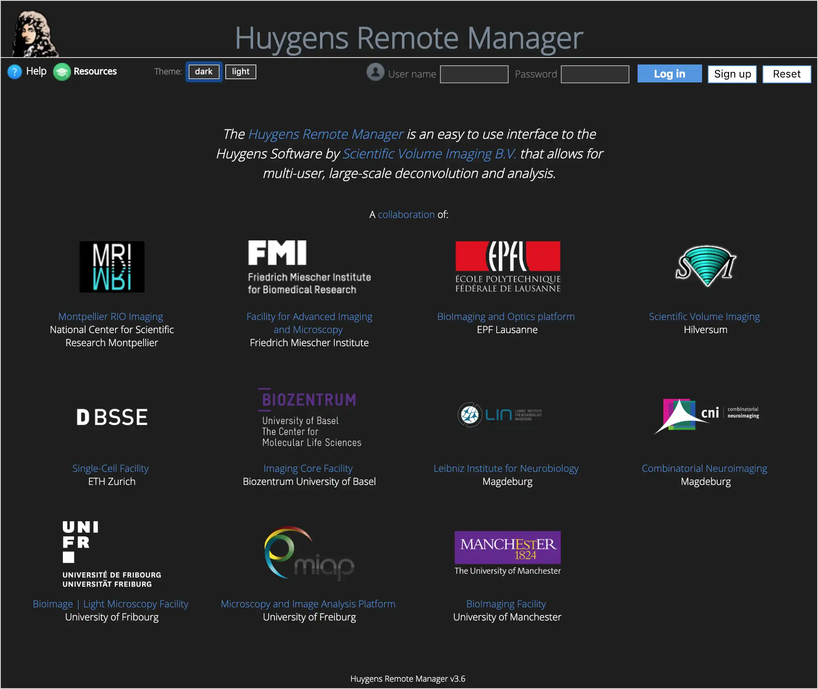This screenshot has width=818, height=689.
Task: Click the Reset button
Action: coord(786,74)
